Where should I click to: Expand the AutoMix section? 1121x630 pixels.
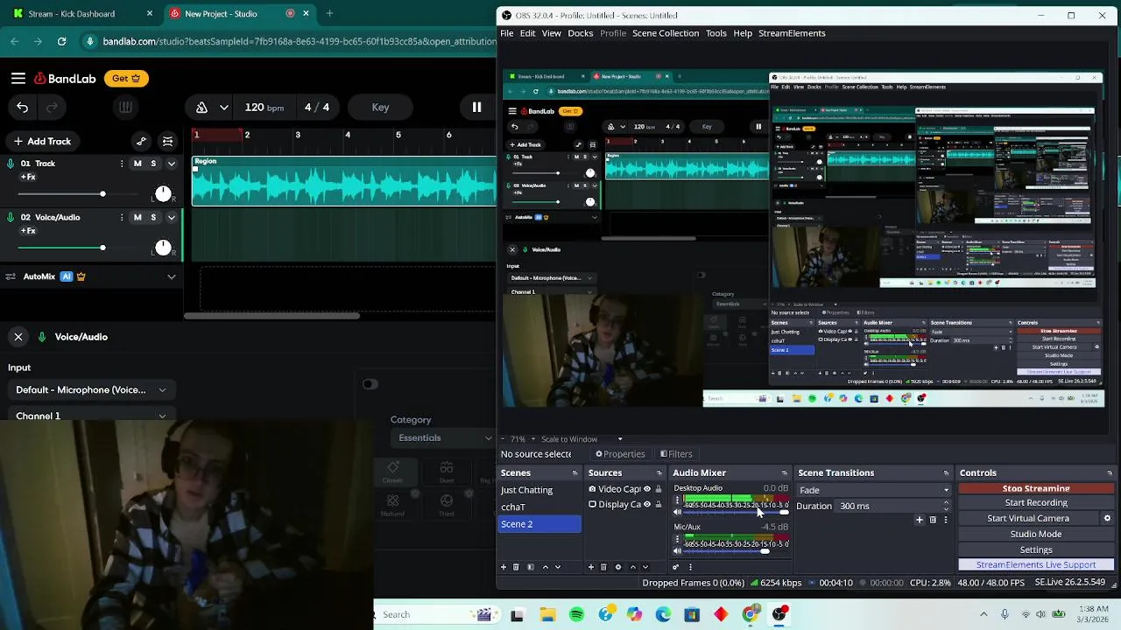[x=172, y=276]
